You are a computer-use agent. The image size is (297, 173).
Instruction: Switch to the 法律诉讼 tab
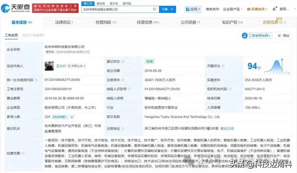(64, 22)
